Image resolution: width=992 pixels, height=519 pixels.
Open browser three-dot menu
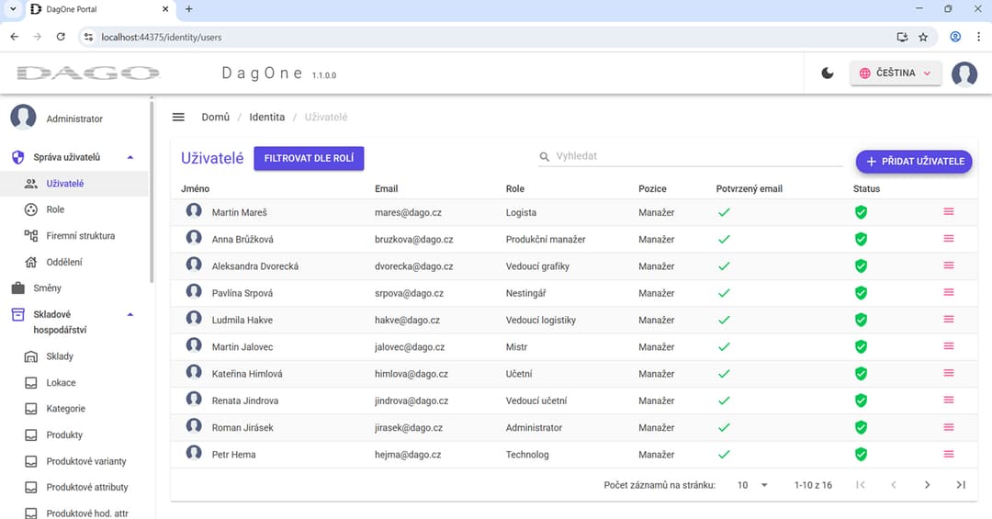(978, 37)
